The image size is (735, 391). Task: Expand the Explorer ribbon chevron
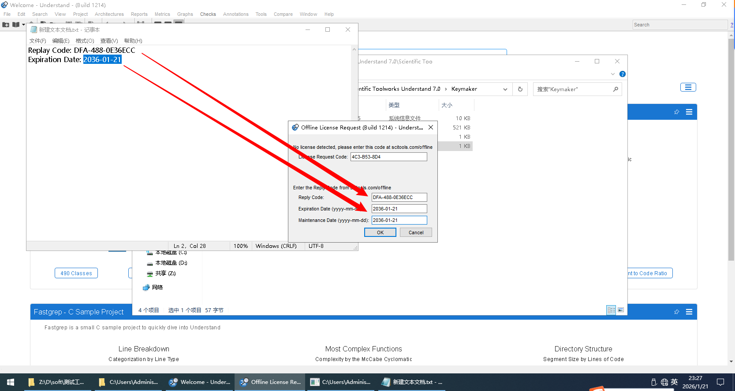point(613,74)
